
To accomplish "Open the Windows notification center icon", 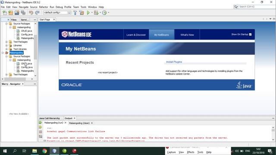I will 270,151.
